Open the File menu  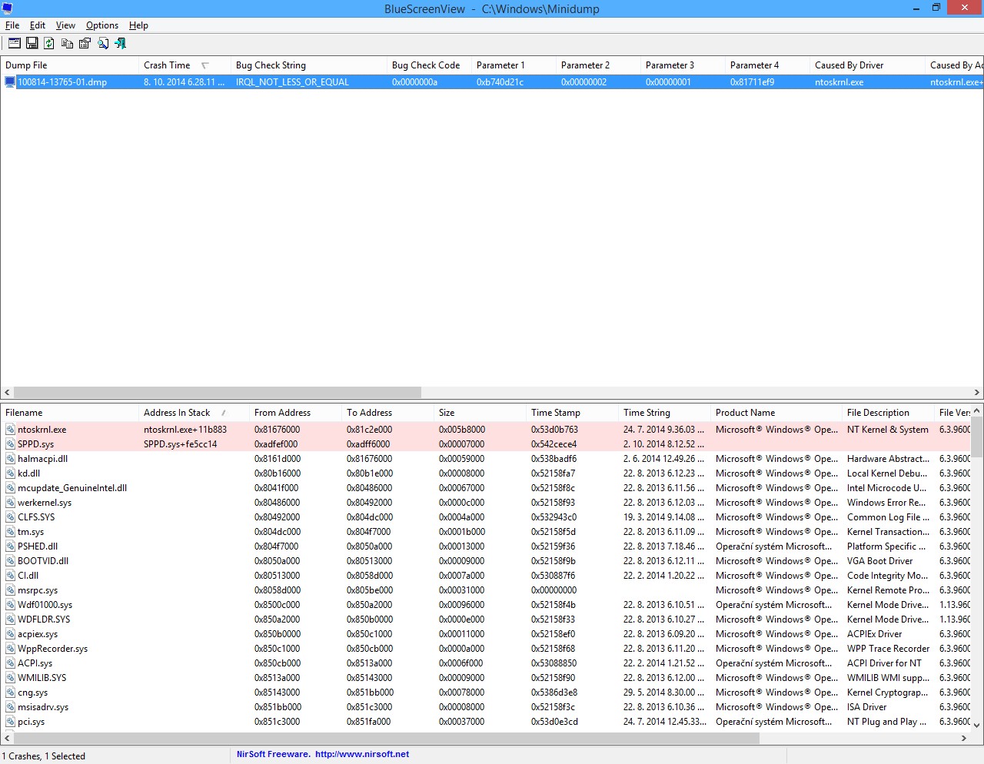click(12, 25)
